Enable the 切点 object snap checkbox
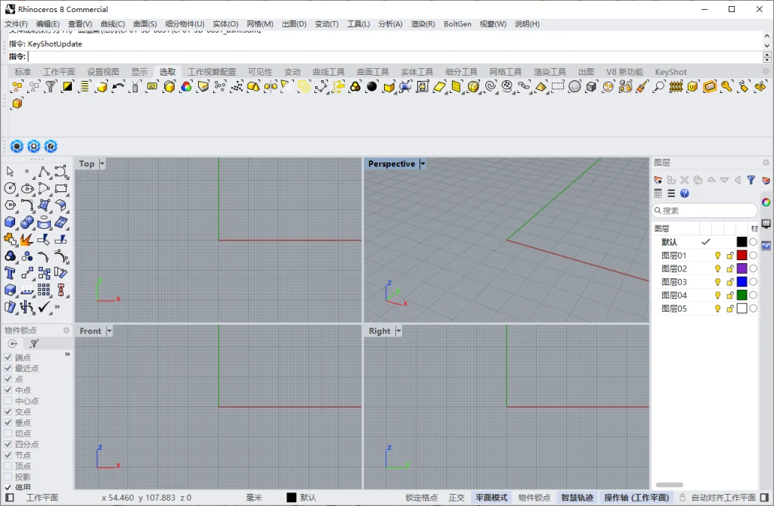Screen dimensions: 774x506 tap(8, 433)
